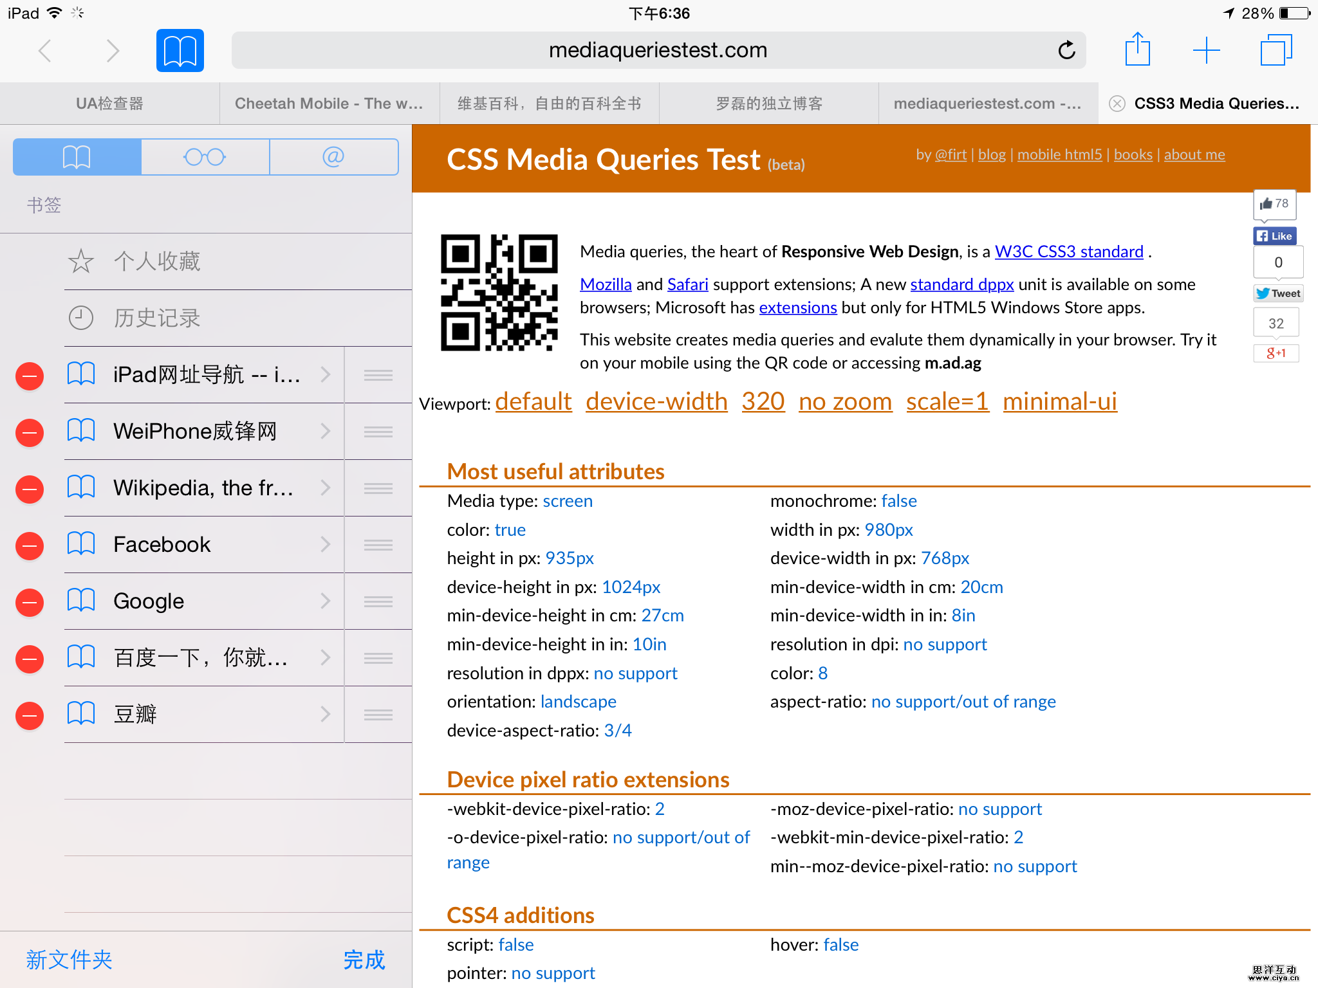
Task: Switch to the UA检查器 tab
Action: coord(109,104)
